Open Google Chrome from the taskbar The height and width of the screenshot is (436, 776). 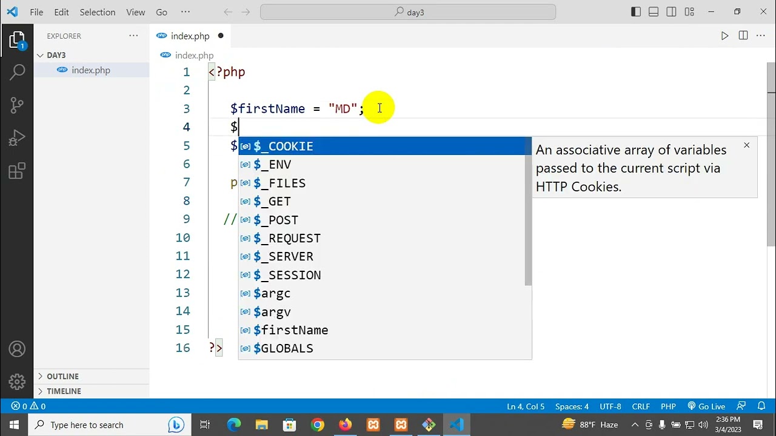pyautogui.click(x=318, y=424)
